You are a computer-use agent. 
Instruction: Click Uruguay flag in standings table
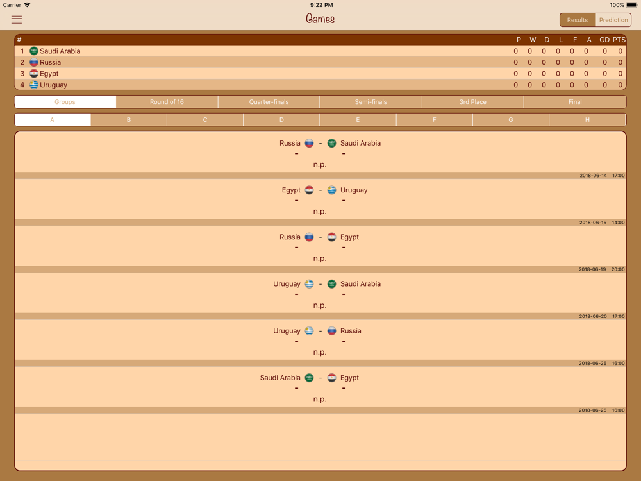pos(34,85)
